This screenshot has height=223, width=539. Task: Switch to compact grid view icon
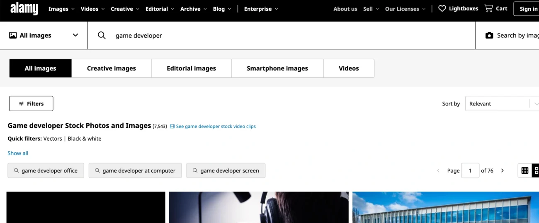pyautogui.click(x=524, y=170)
